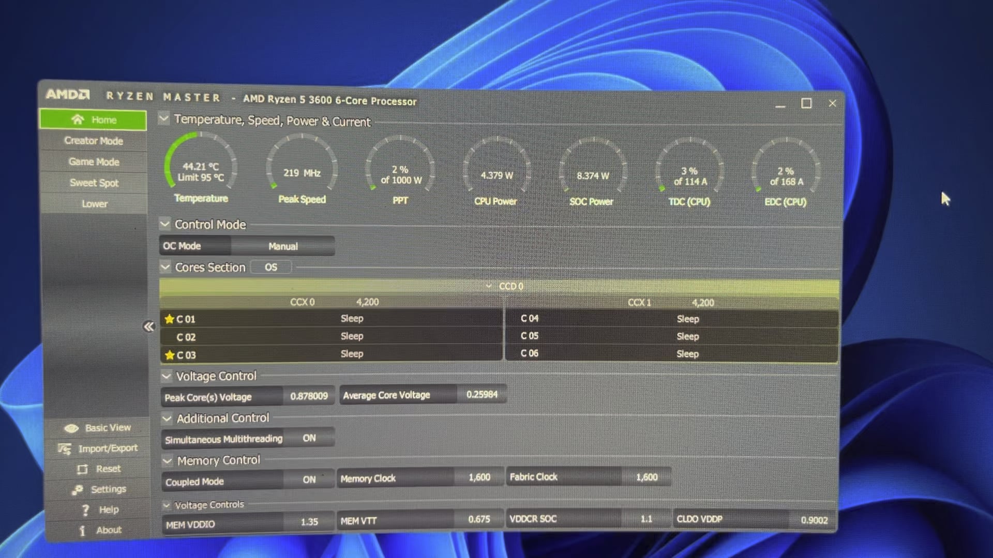Click the gold star beside C 01
The width and height of the screenshot is (993, 558).
169,319
